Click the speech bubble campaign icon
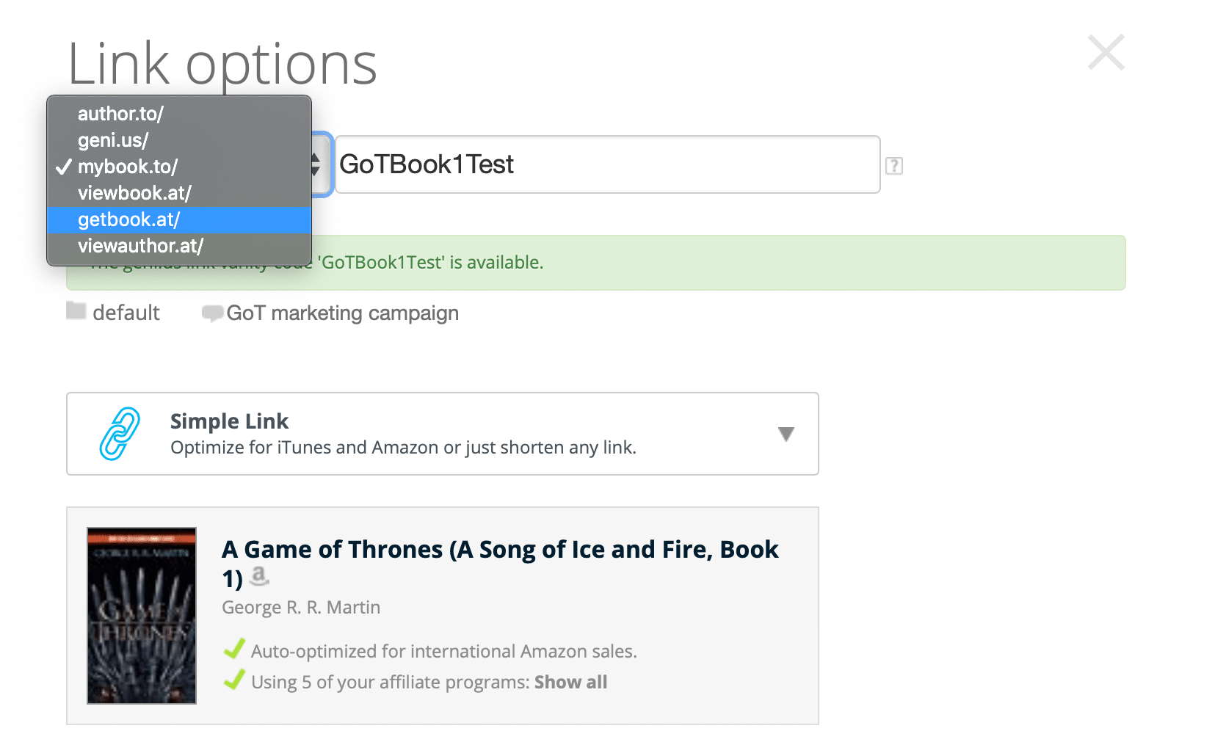1226x753 pixels. 211,313
